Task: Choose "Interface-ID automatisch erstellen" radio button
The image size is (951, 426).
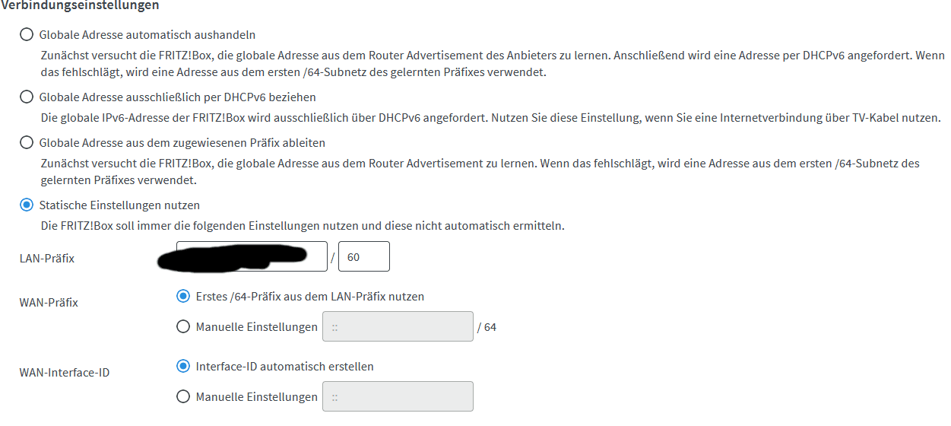Action: pyautogui.click(x=182, y=366)
